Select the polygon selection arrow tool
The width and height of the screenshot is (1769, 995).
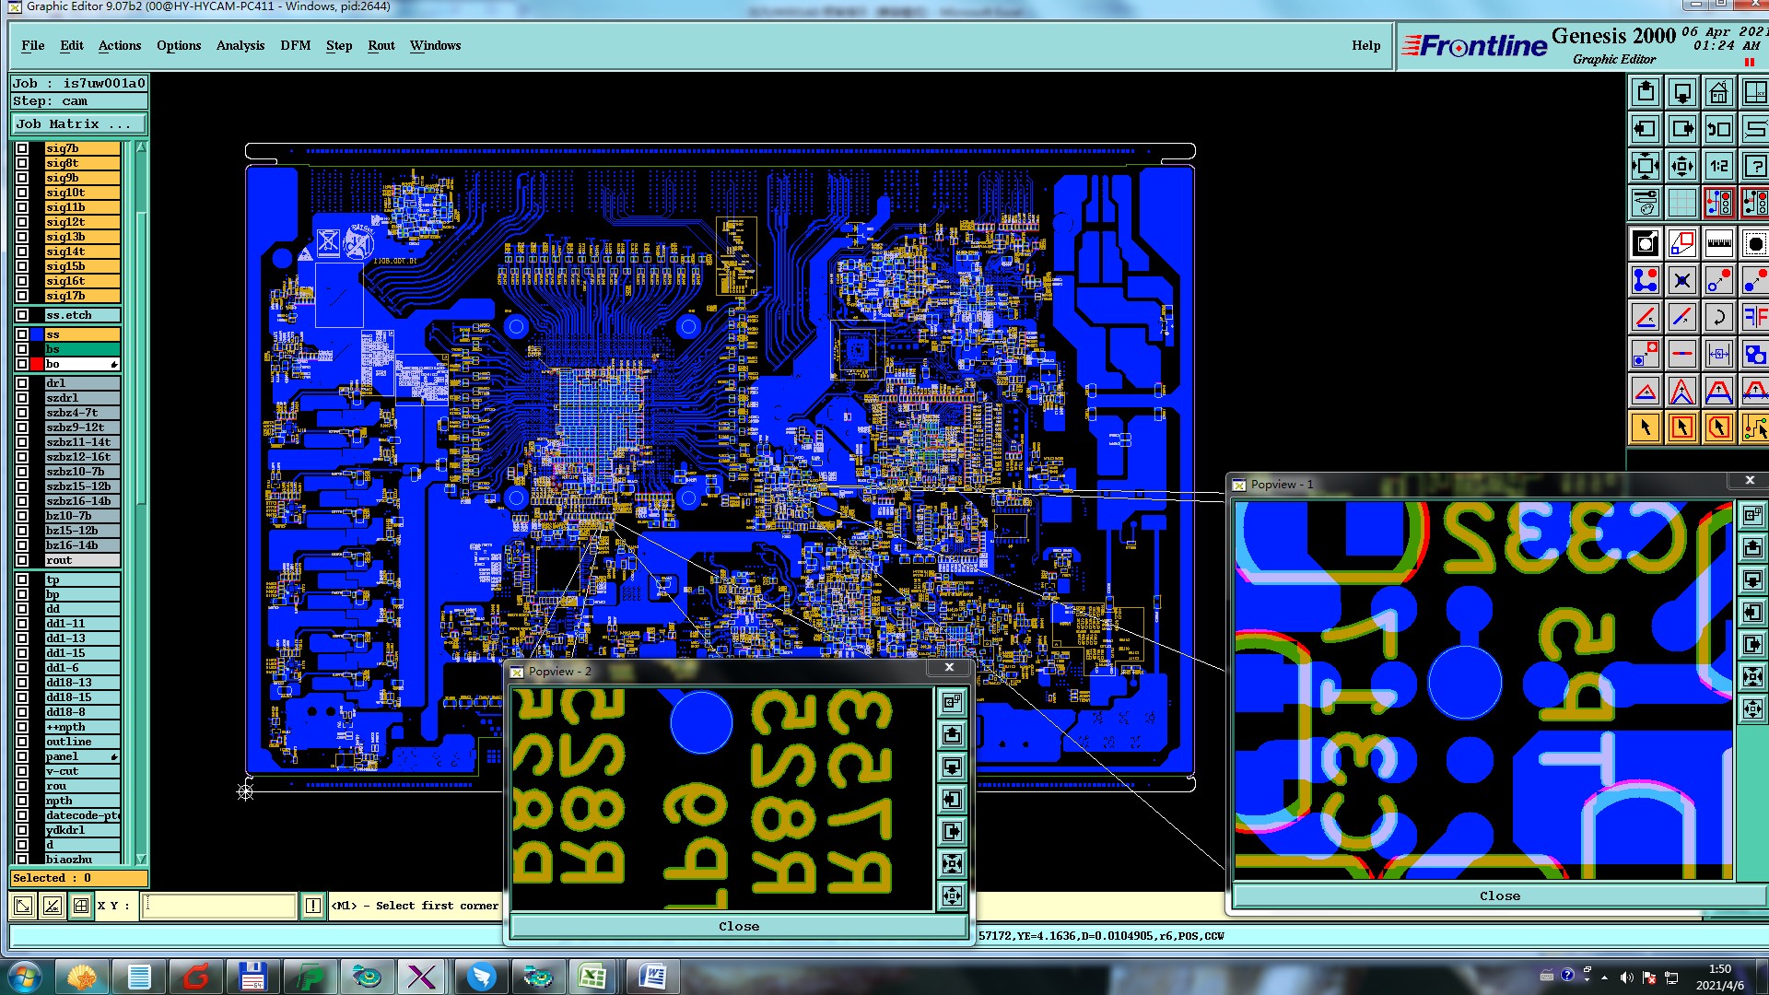(1719, 427)
